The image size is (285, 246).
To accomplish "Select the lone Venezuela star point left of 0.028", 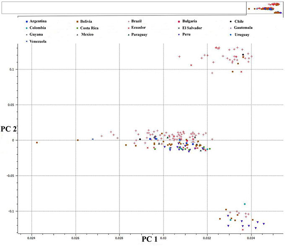I will pyautogui.click(x=93, y=139).
